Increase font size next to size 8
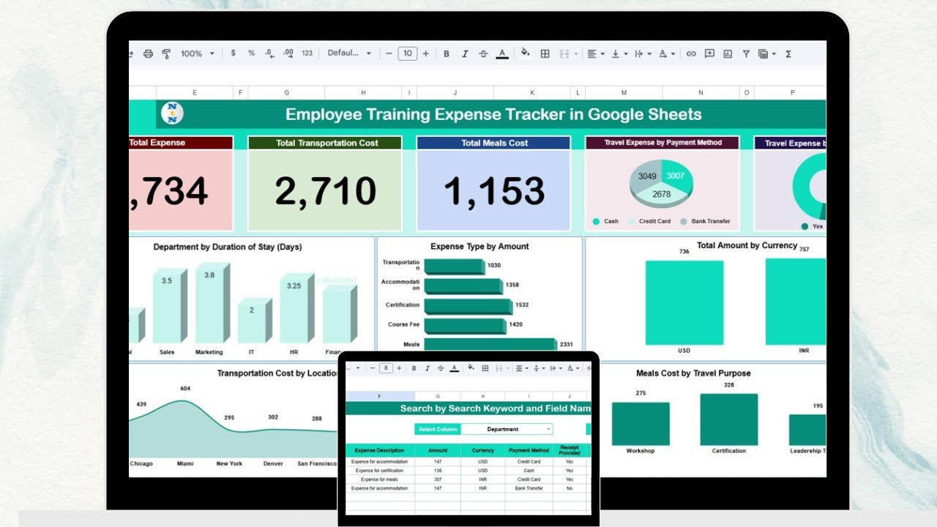The image size is (937, 527). 400,368
